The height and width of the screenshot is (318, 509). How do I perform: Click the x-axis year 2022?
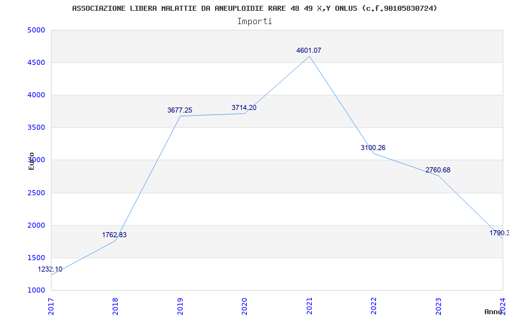click(373, 306)
